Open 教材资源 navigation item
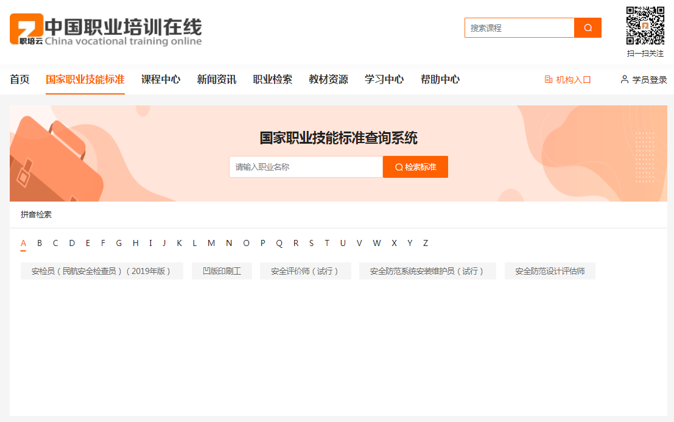The image size is (674, 422). tap(328, 79)
